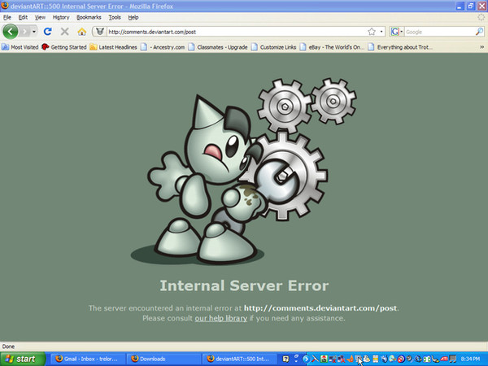The image size is (488, 366).
Task: Open the Getting Started bookmark
Action: (x=64, y=47)
